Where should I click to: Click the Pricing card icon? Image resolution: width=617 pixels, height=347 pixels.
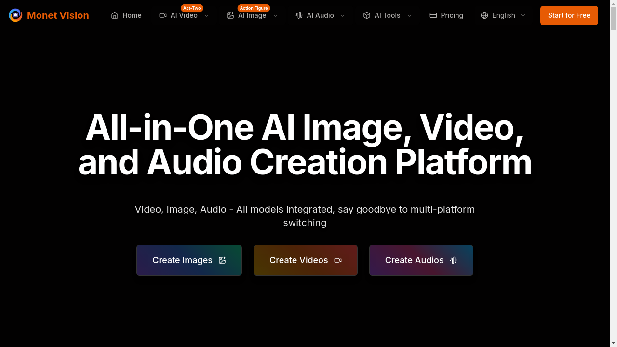(433, 15)
